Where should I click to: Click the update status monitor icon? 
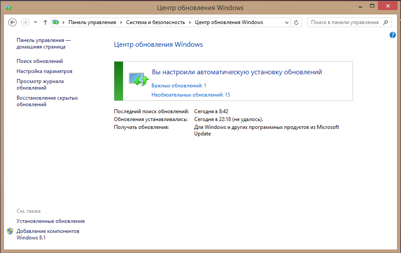[139, 79]
